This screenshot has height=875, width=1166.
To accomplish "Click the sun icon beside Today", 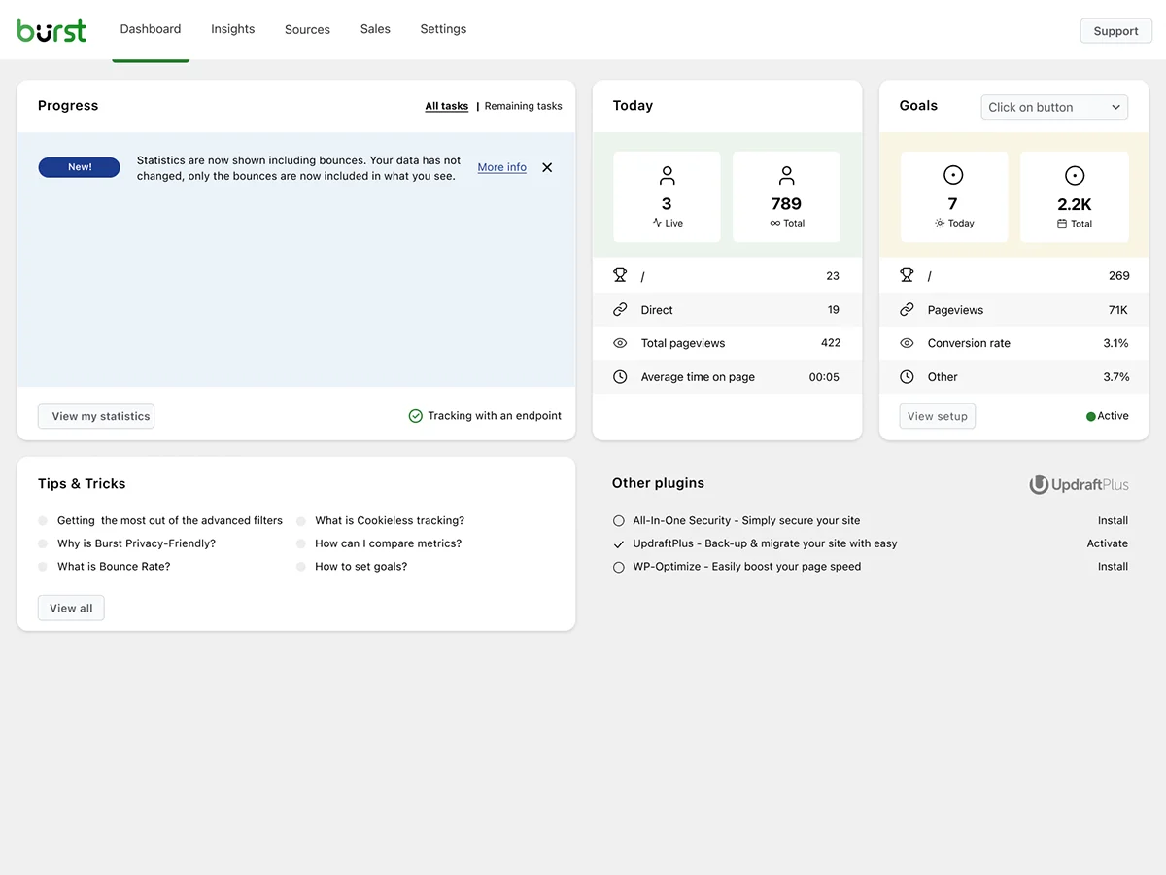I will click(x=940, y=223).
